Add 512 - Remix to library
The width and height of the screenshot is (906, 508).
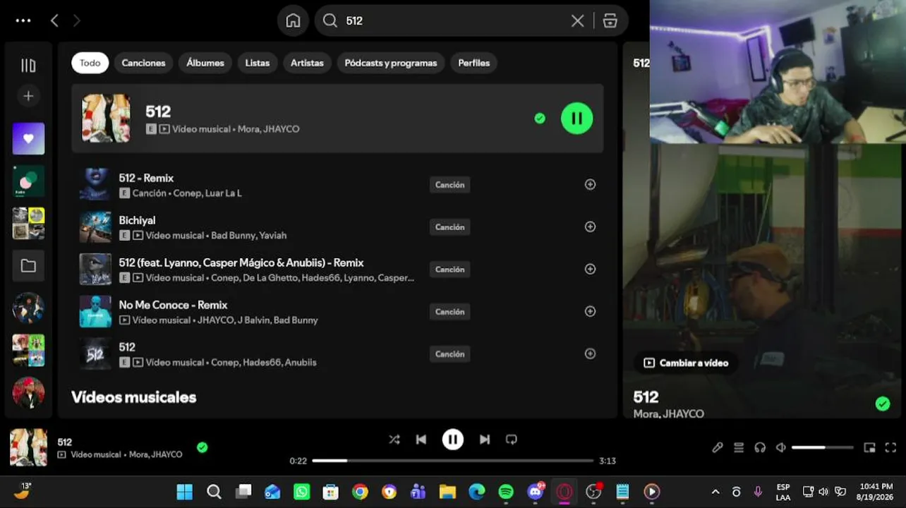(x=590, y=185)
